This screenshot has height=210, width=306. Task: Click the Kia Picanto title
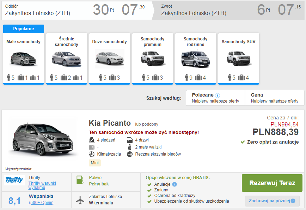pyautogui.click(x=110, y=123)
